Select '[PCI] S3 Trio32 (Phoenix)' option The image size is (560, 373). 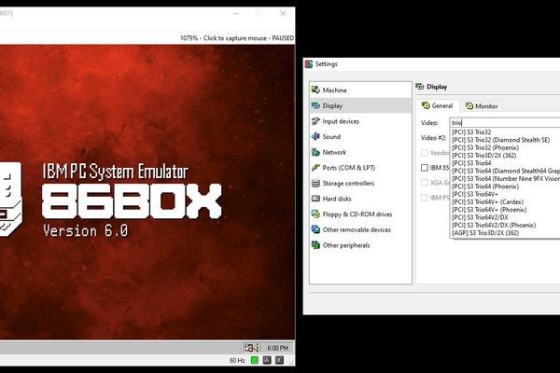tap(505, 147)
